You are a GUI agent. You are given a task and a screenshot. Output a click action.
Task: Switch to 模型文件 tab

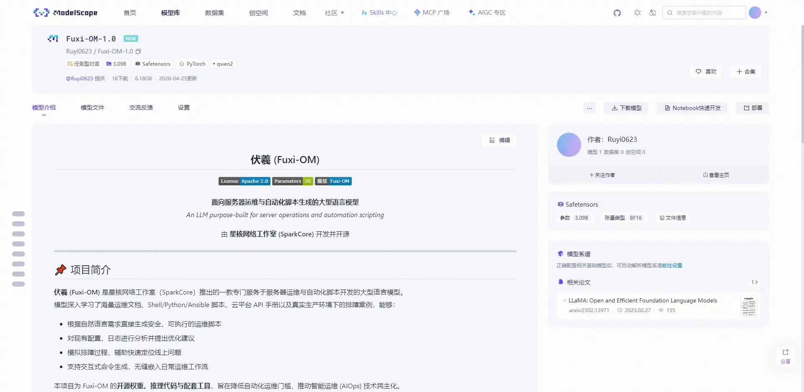[x=93, y=108]
